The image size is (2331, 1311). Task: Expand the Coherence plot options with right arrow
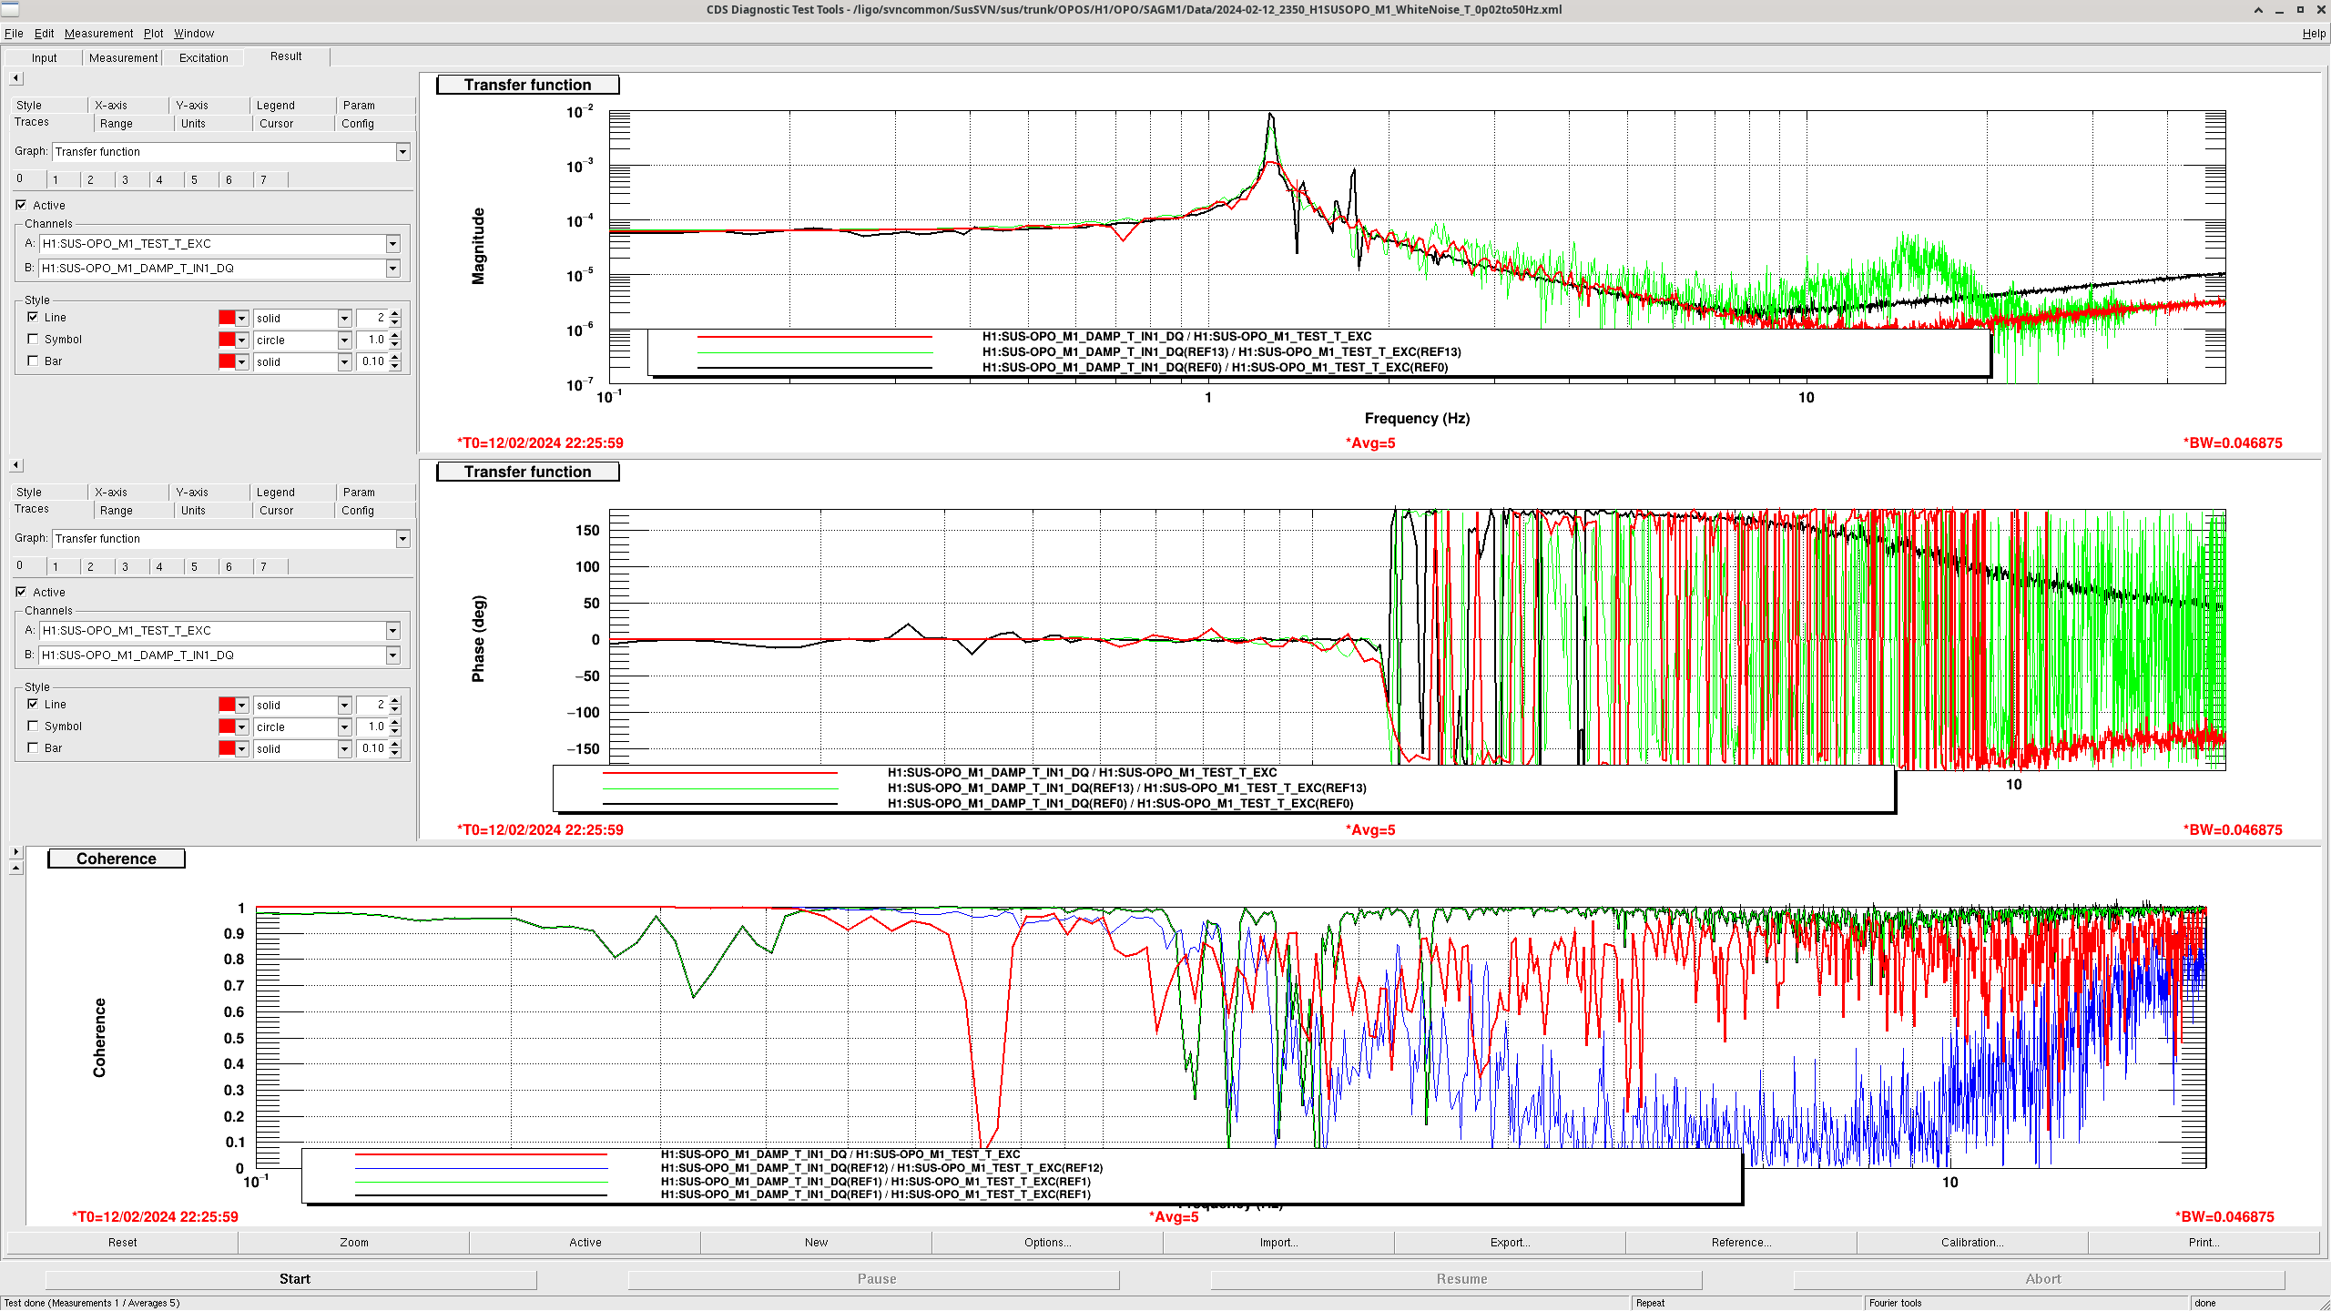pyautogui.click(x=15, y=852)
